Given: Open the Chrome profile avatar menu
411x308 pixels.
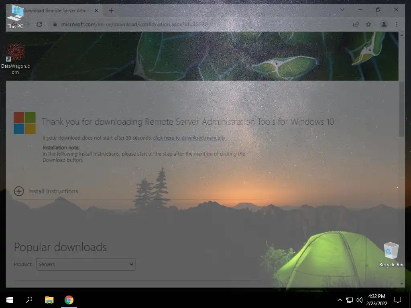Looking at the screenshot, I should [x=384, y=24].
